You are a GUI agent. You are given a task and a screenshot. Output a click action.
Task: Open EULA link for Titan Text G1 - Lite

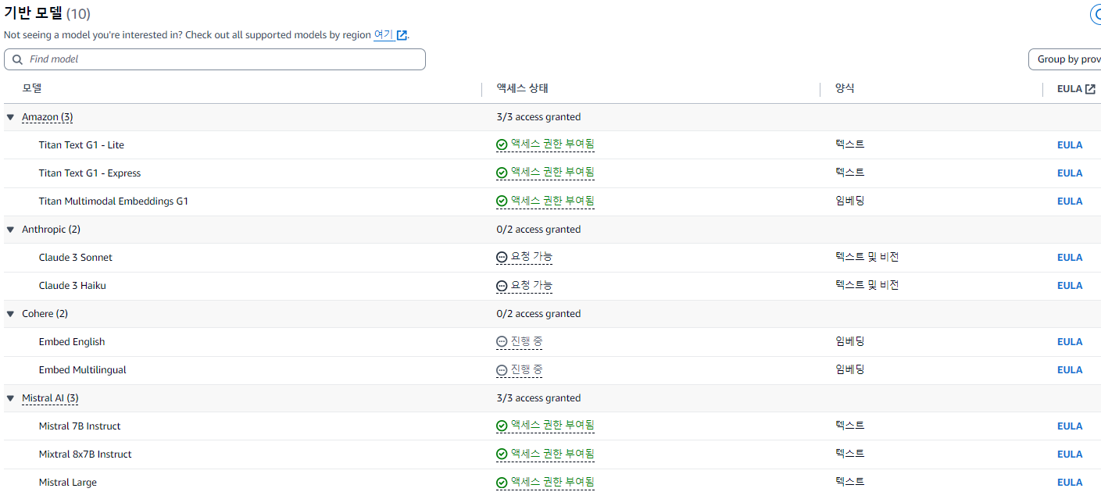[1070, 145]
